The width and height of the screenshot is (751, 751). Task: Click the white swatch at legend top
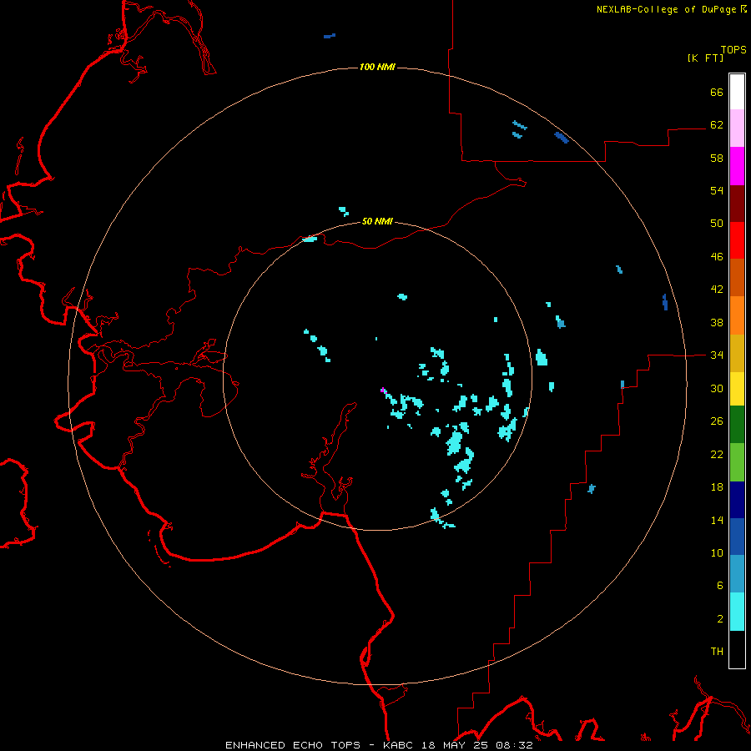737,92
